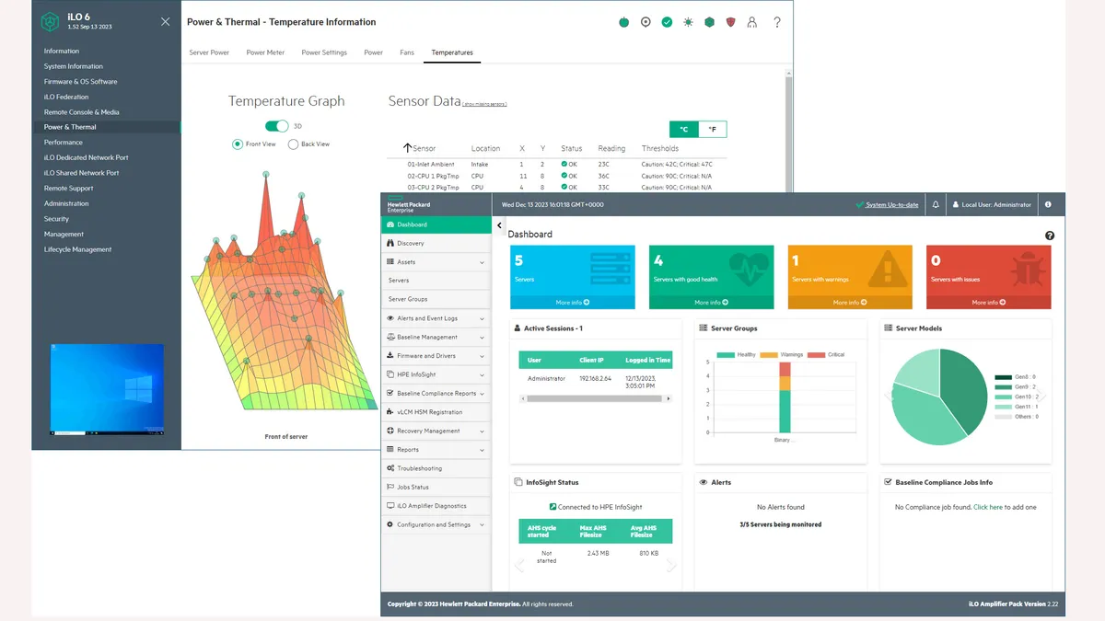Screen dimensions: 1105x621
Task: Select the Back View radio button
Action: (x=294, y=144)
